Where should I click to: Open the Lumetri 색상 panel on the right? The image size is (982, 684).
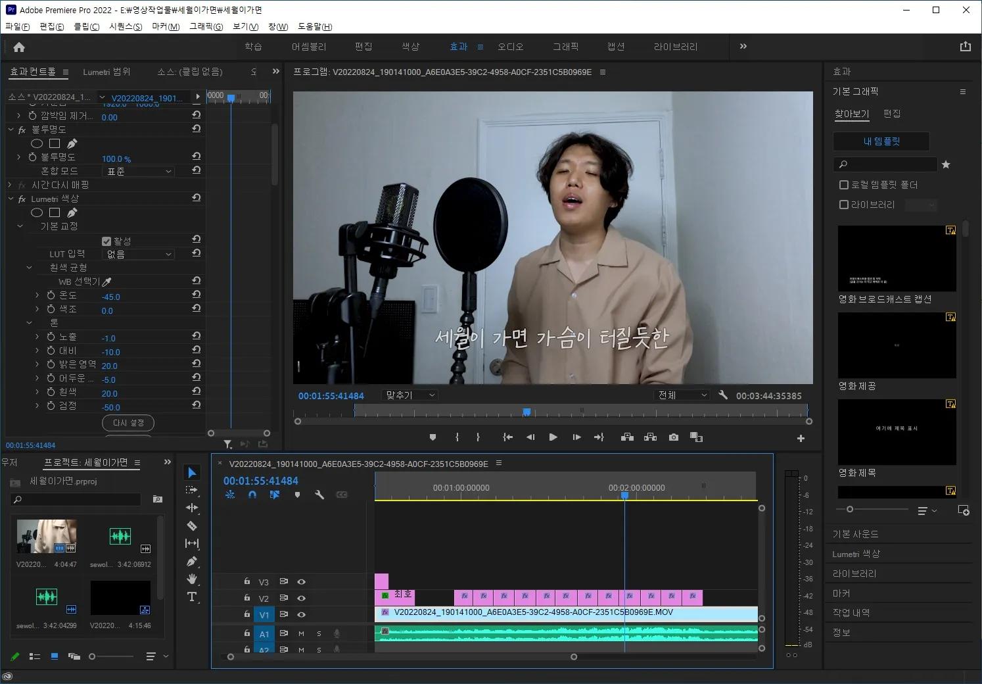(x=856, y=554)
